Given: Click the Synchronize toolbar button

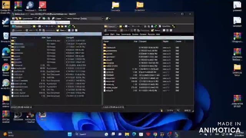Looking at the screenshot, I should coord(26,18).
